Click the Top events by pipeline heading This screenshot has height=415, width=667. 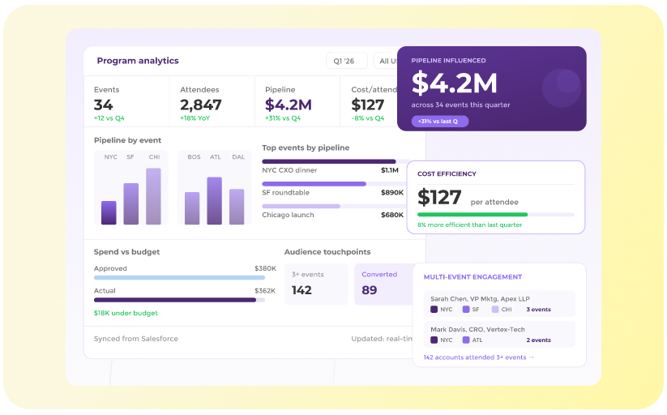click(306, 148)
